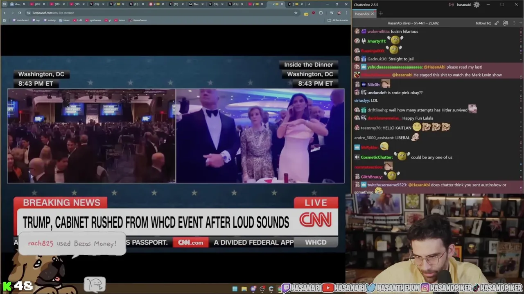The width and height of the screenshot is (524, 294).
Task: Open the HasanGuessr bookmark
Action: click(138, 20)
